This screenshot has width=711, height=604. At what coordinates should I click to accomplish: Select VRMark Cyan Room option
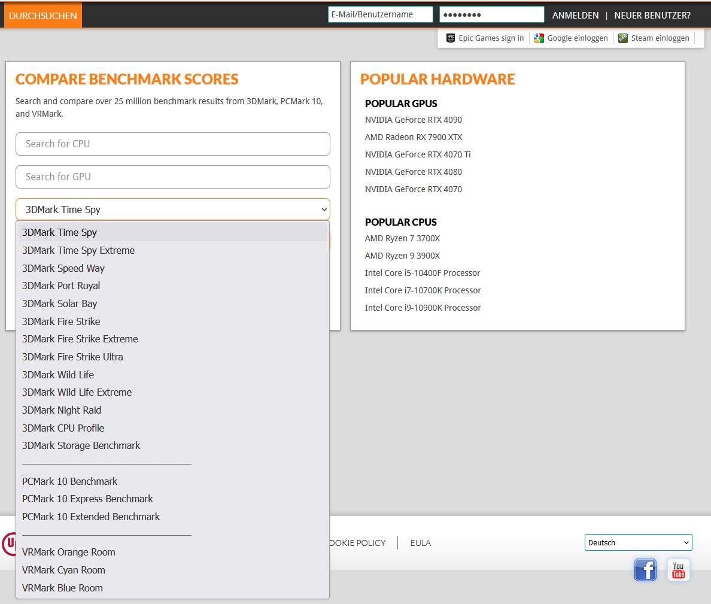[173, 570]
